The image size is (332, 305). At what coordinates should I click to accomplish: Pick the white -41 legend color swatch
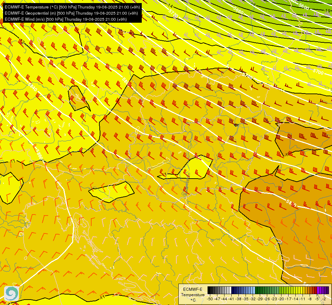(230, 290)
